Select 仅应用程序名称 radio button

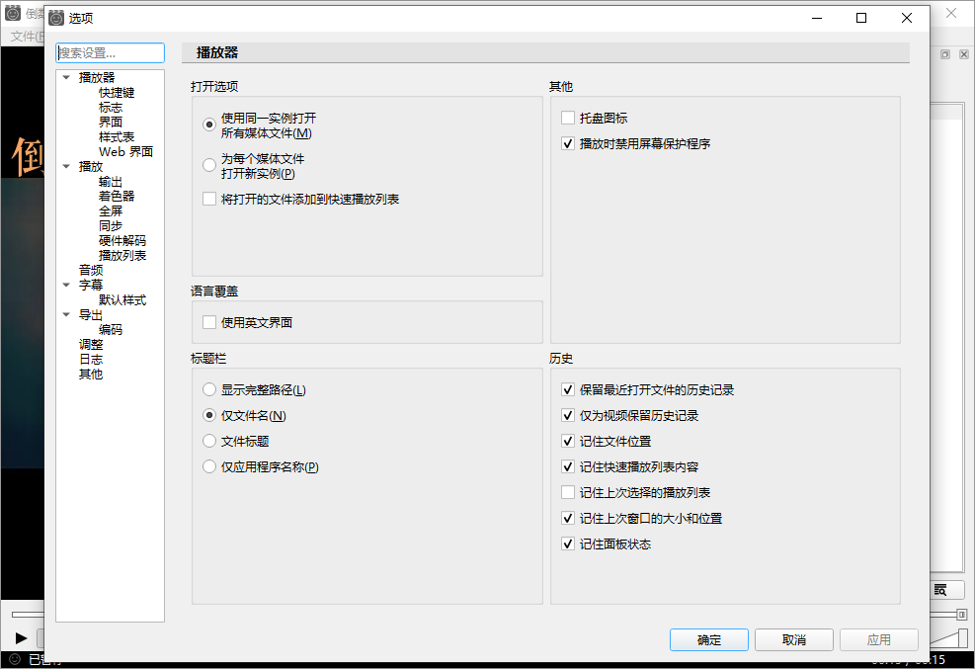pos(209,466)
